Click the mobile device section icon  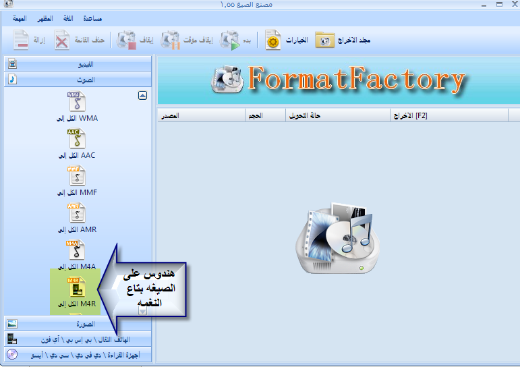point(12,339)
